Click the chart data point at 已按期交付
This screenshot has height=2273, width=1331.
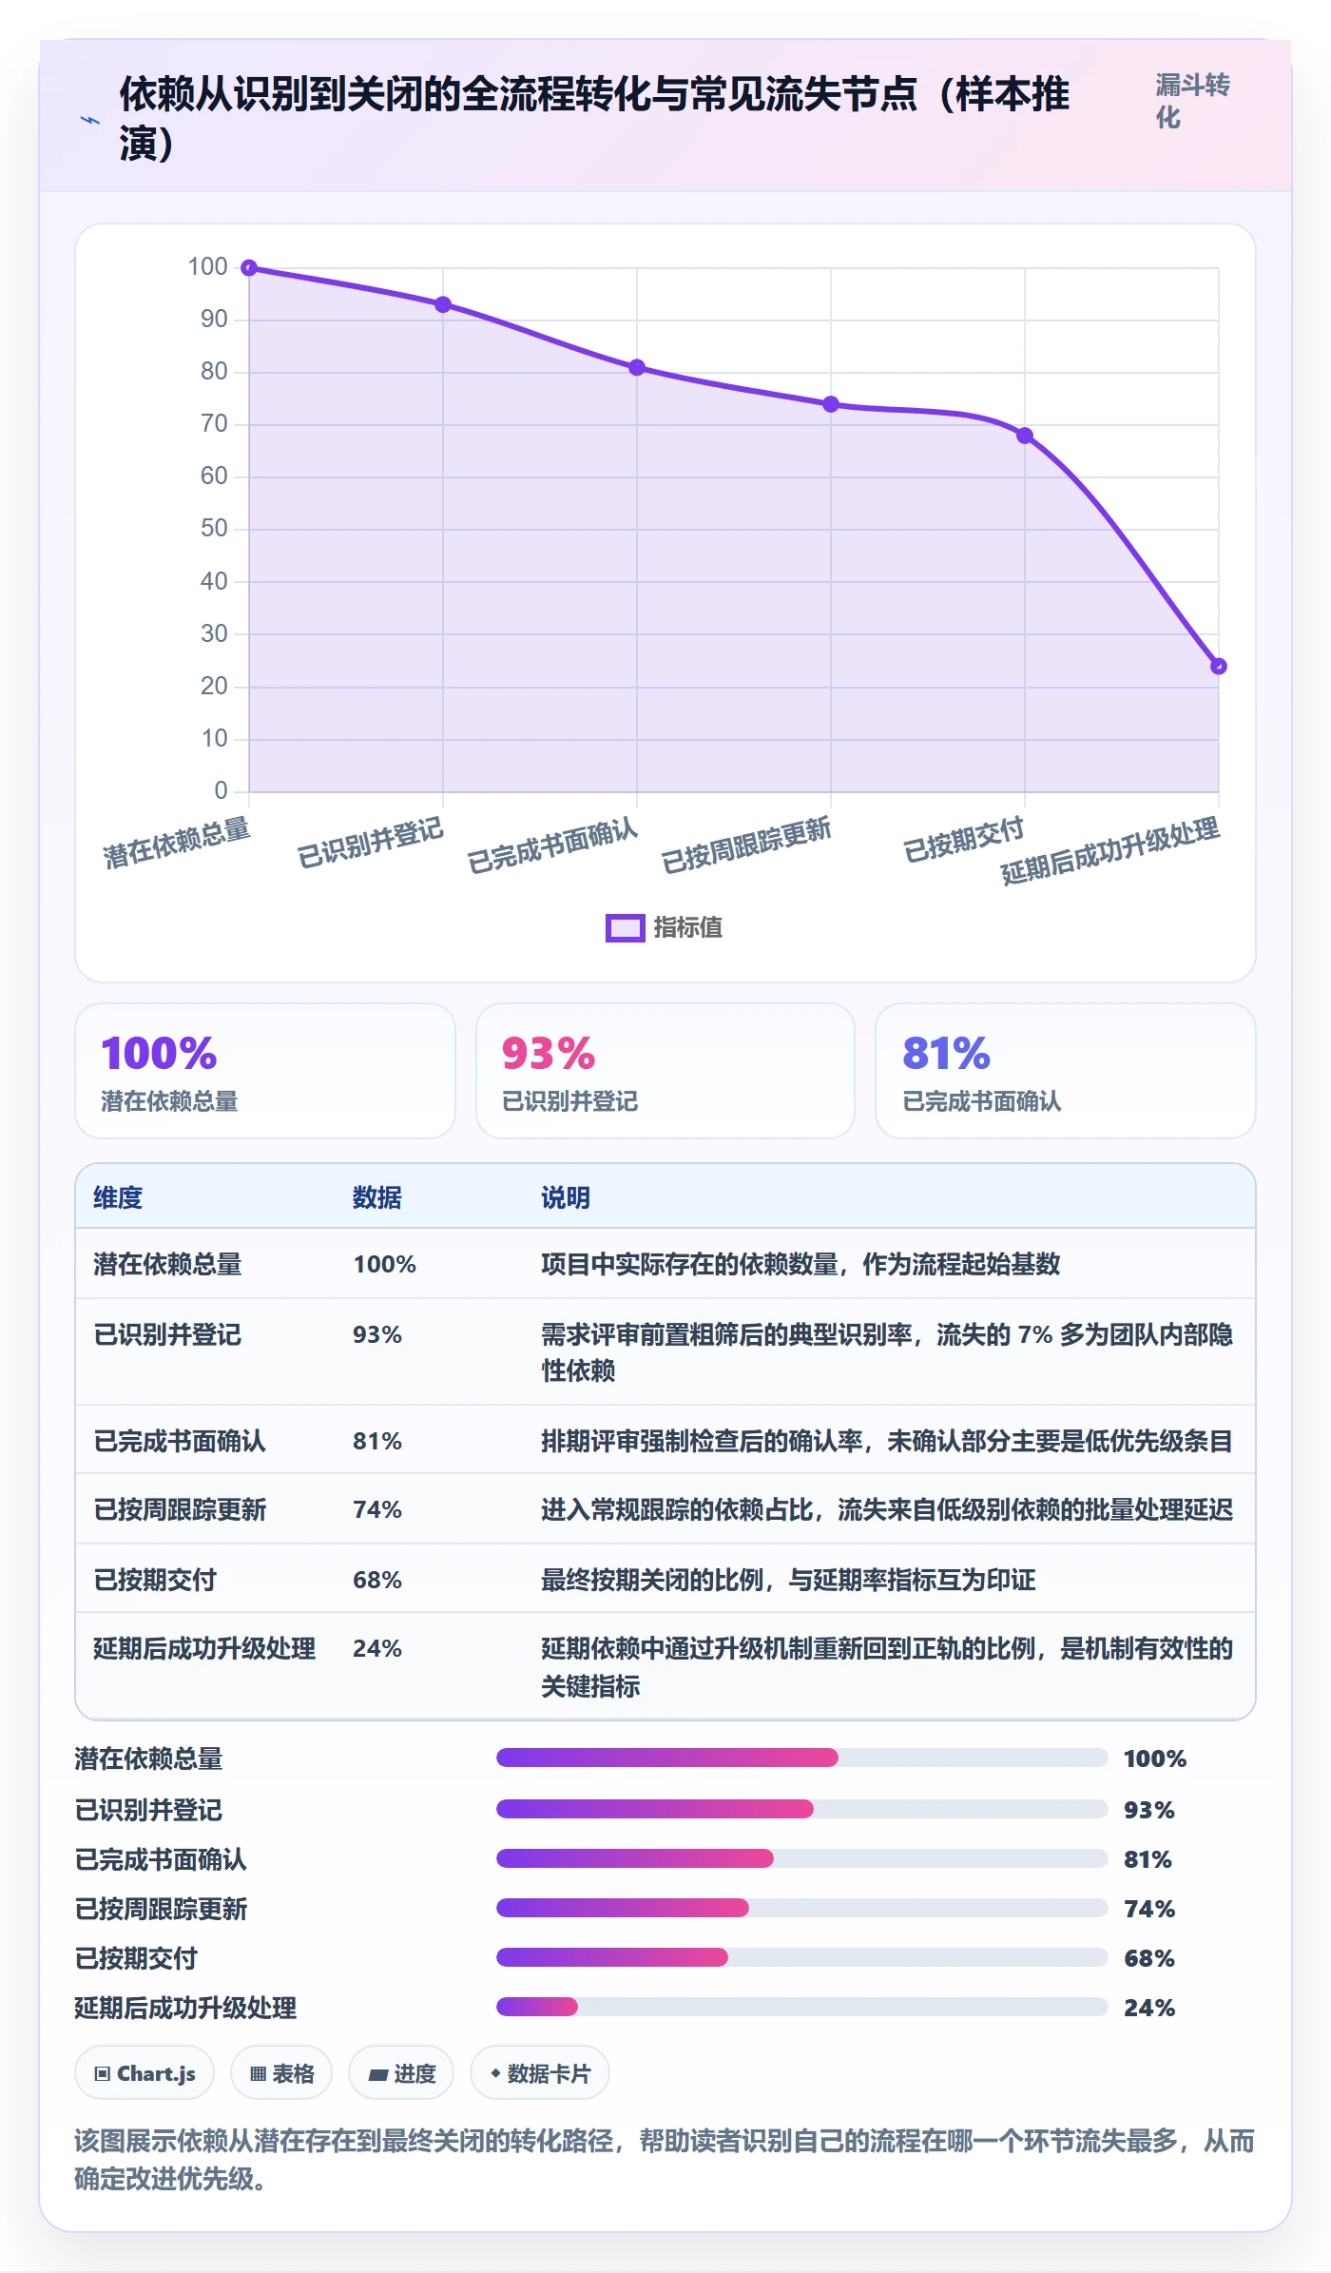[x=1025, y=436]
